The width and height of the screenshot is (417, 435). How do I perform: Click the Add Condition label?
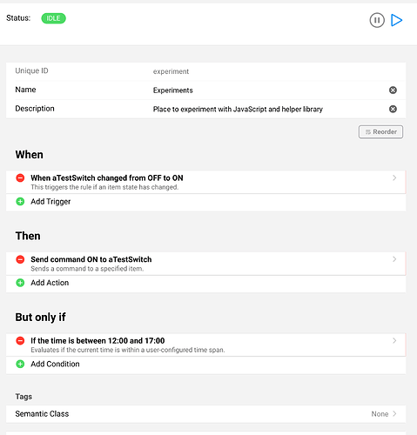55,364
